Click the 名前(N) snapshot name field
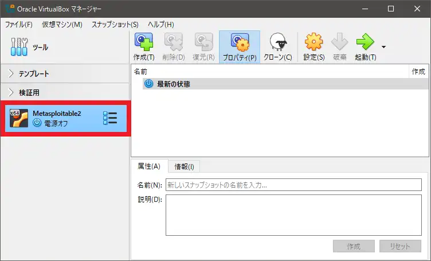This screenshot has height=261, width=431. (x=293, y=185)
